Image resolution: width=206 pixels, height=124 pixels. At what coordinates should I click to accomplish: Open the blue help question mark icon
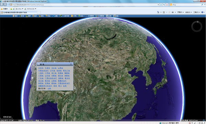coord(202,12)
